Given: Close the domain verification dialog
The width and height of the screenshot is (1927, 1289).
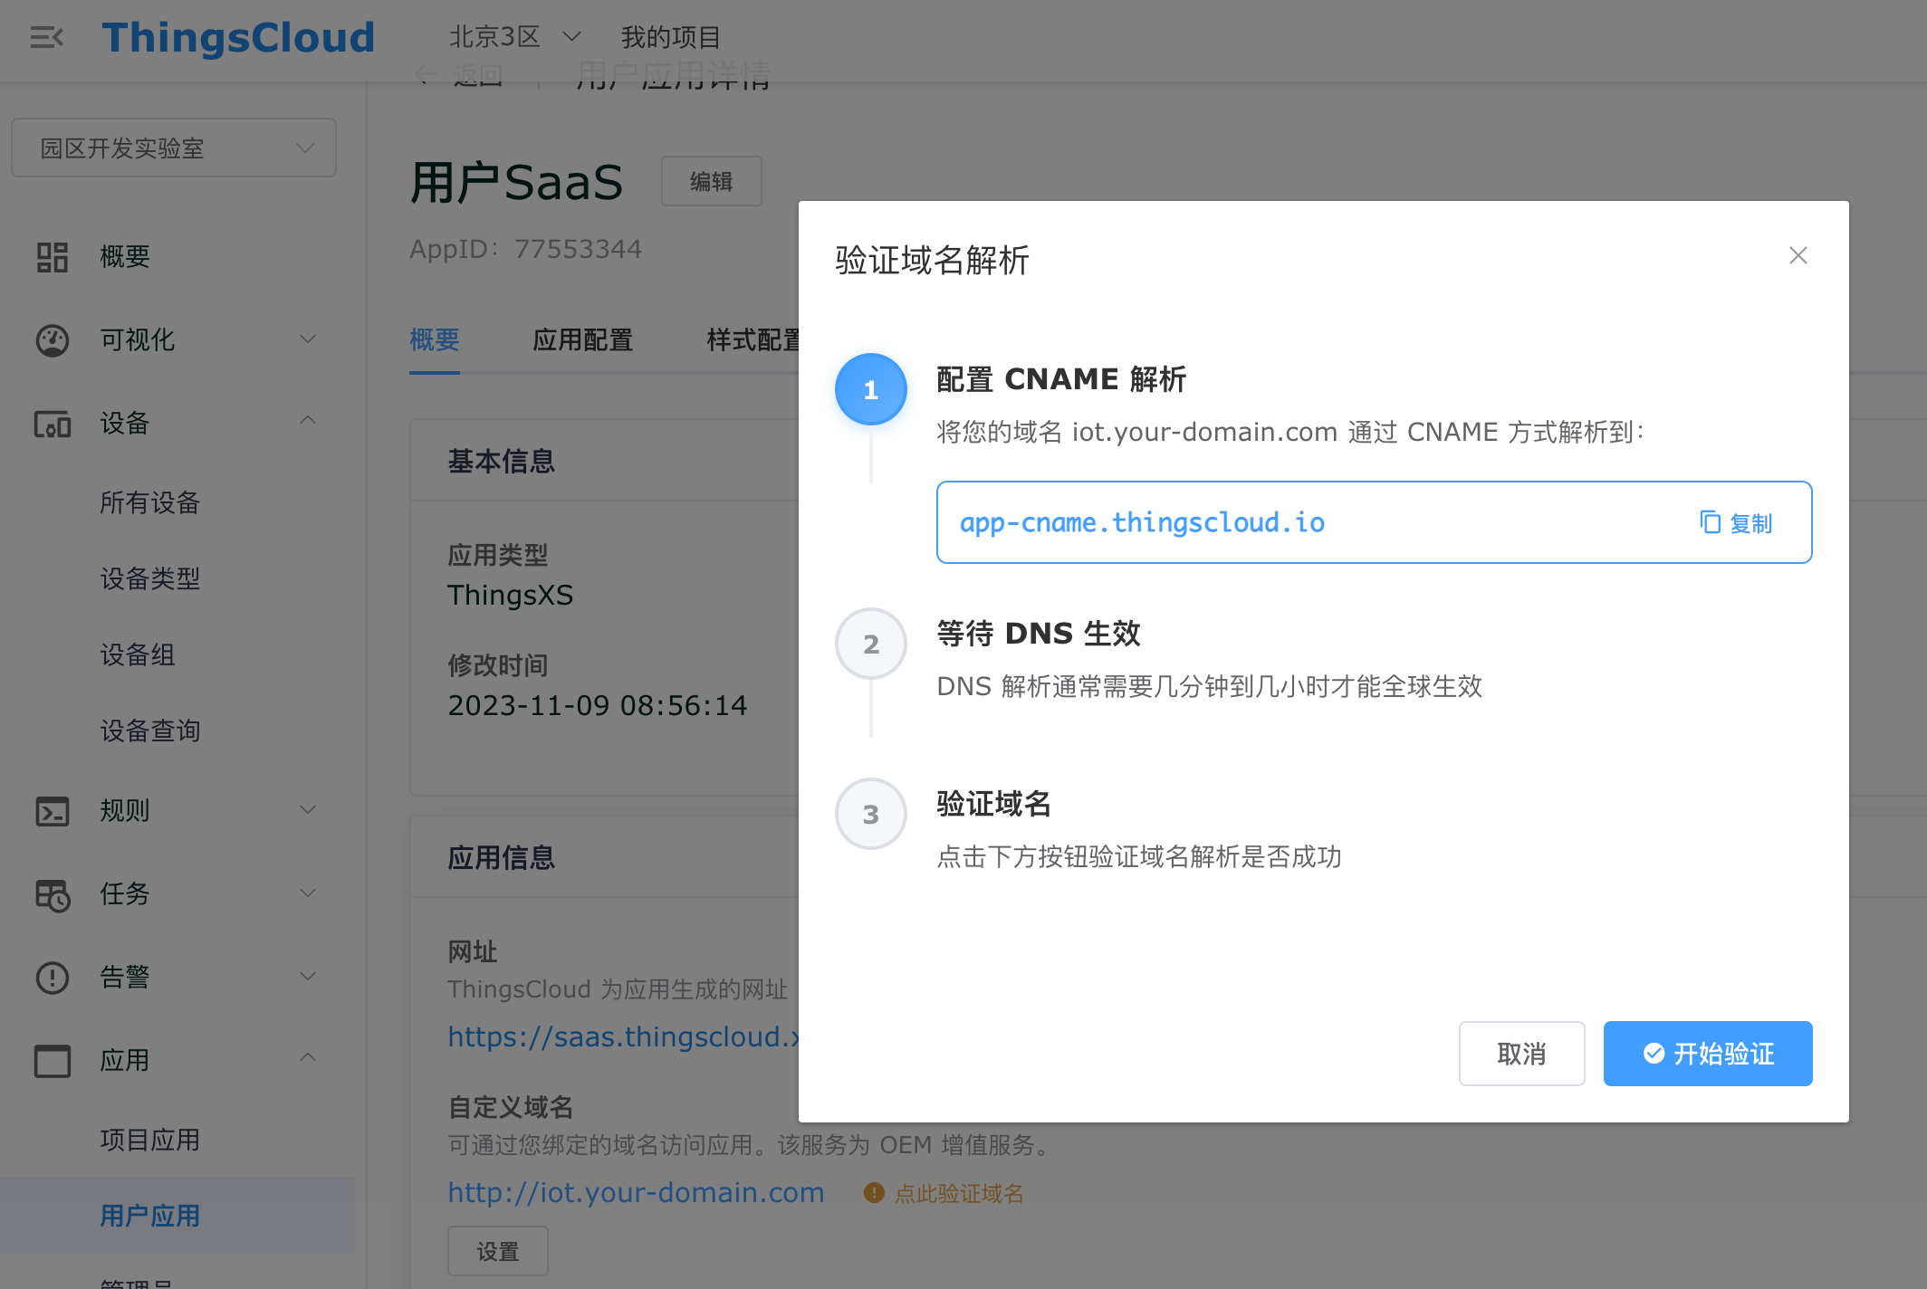Looking at the screenshot, I should pyautogui.click(x=1798, y=256).
